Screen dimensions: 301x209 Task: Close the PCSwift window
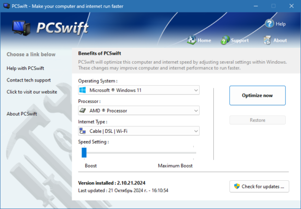[292, 6]
